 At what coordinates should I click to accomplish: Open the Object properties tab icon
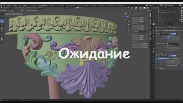(x=153, y=48)
